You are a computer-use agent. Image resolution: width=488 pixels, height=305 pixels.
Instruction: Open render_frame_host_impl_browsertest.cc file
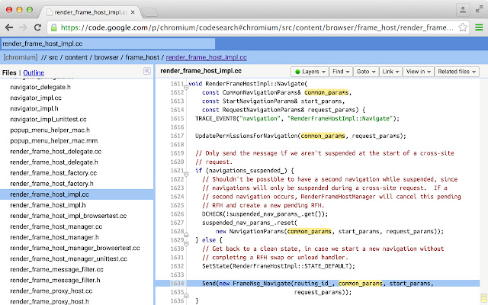[x=69, y=216]
